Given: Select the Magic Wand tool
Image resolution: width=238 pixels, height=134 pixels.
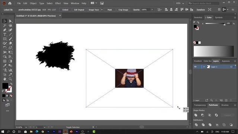Looking at the screenshot, I should pyautogui.click(x=5, y=26).
